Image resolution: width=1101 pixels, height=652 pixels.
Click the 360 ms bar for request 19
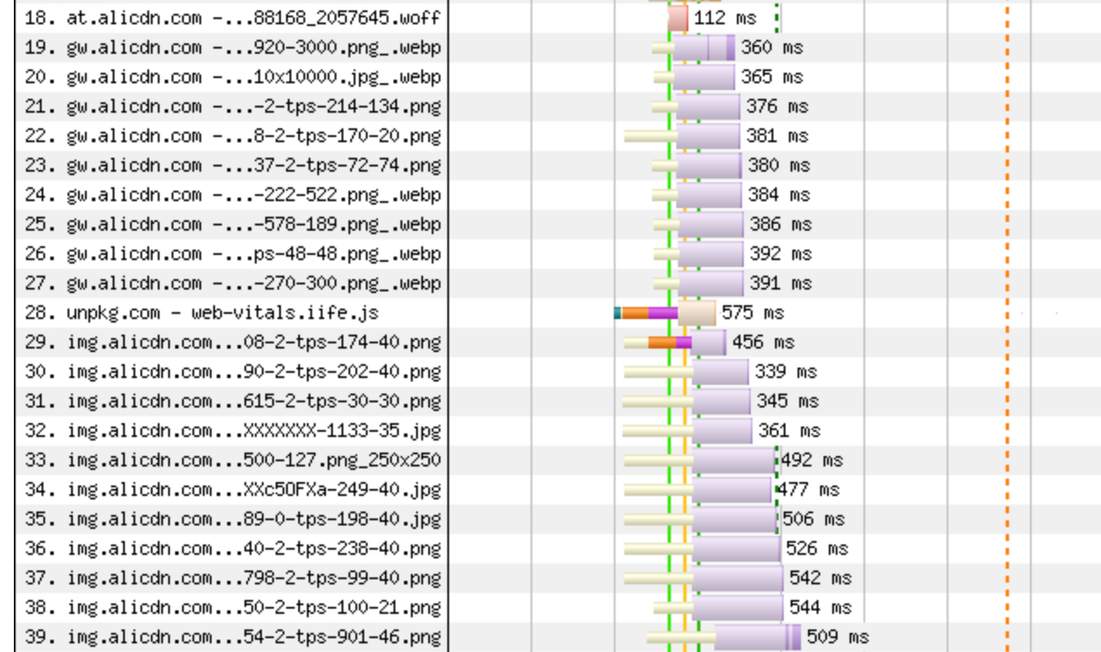[x=694, y=47]
